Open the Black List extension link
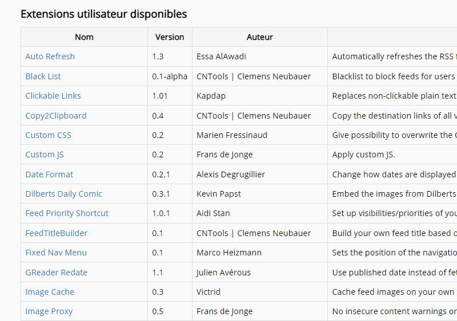The width and height of the screenshot is (457, 321). (x=43, y=76)
